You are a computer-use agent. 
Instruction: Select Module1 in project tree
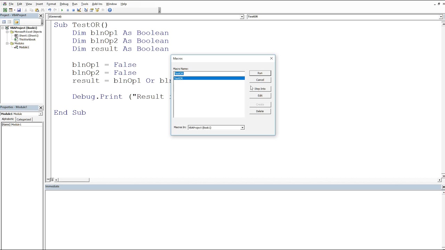click(x=24, y=47)
